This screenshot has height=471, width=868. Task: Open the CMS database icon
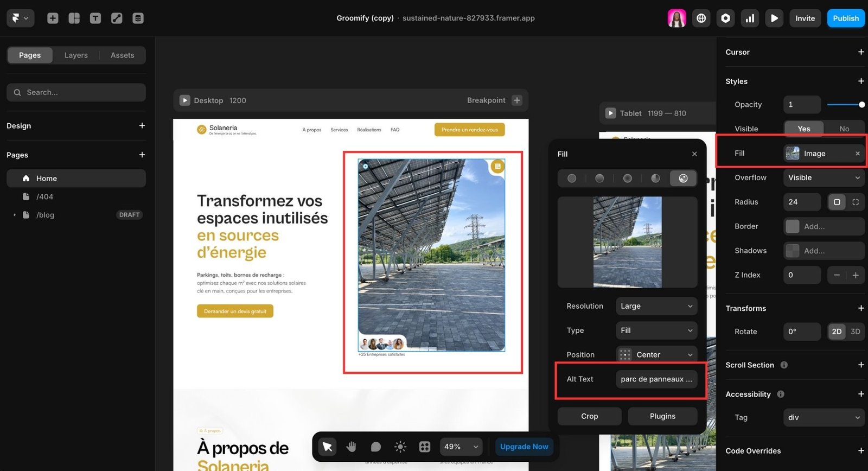(x=138, y=18)
